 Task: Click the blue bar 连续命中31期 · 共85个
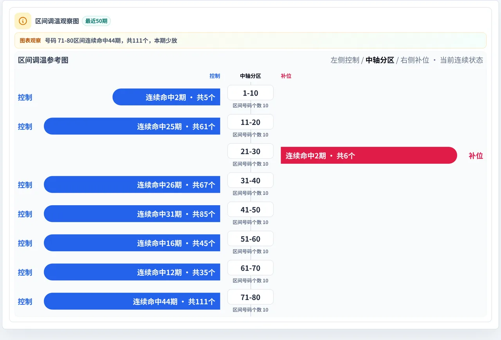tap(132, 214)
